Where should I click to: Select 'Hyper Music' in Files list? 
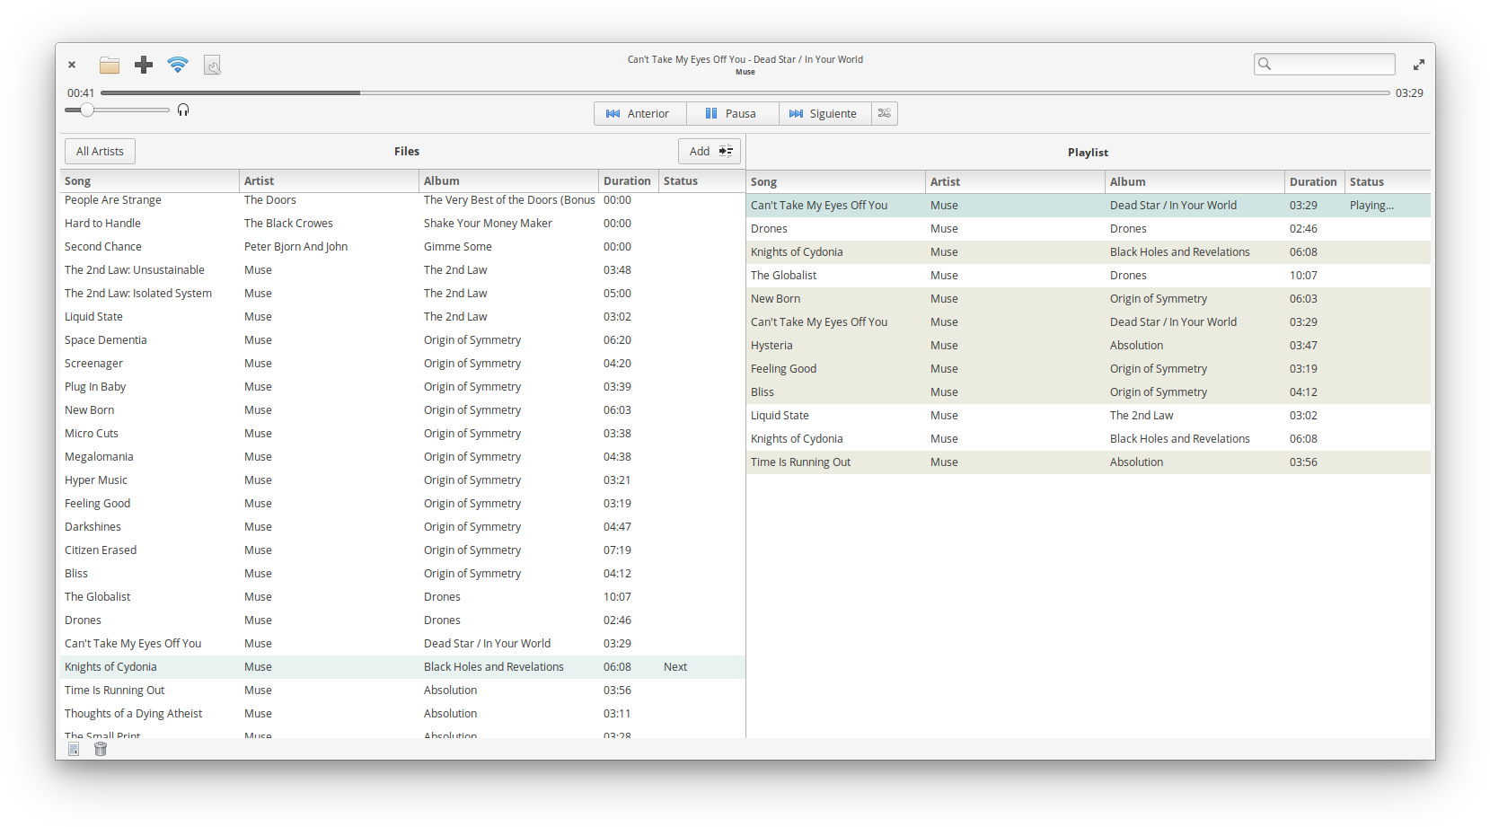pos(402,480)
